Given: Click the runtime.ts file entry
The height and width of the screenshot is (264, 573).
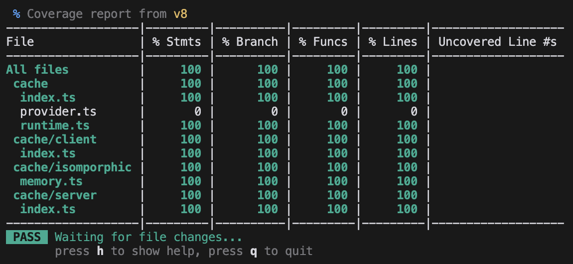Looking at the screenshot, I should click(x=55, y=126).
